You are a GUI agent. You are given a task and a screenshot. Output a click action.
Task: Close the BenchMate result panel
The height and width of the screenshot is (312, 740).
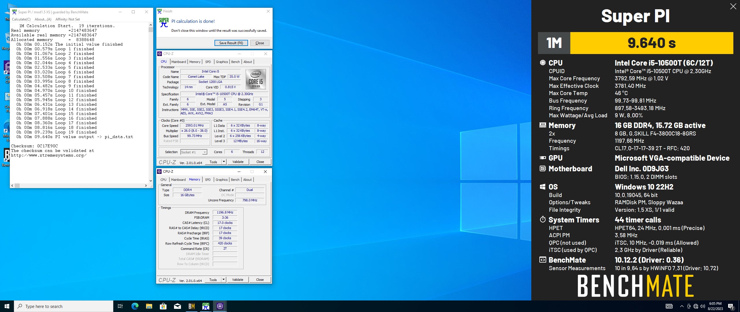[x=733, y=6]
